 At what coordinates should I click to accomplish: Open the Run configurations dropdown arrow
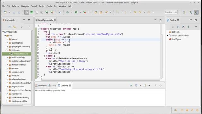click(80, 12)
